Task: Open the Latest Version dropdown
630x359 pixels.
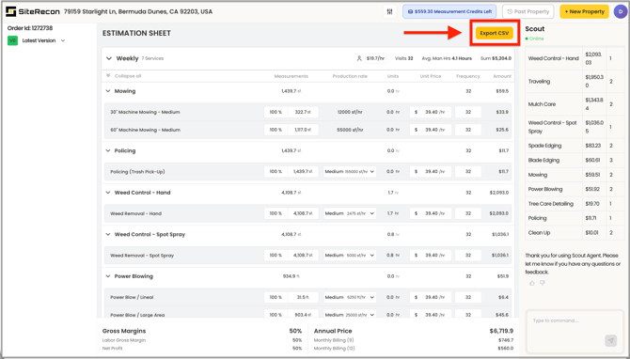Action: (x=44, y=40)
